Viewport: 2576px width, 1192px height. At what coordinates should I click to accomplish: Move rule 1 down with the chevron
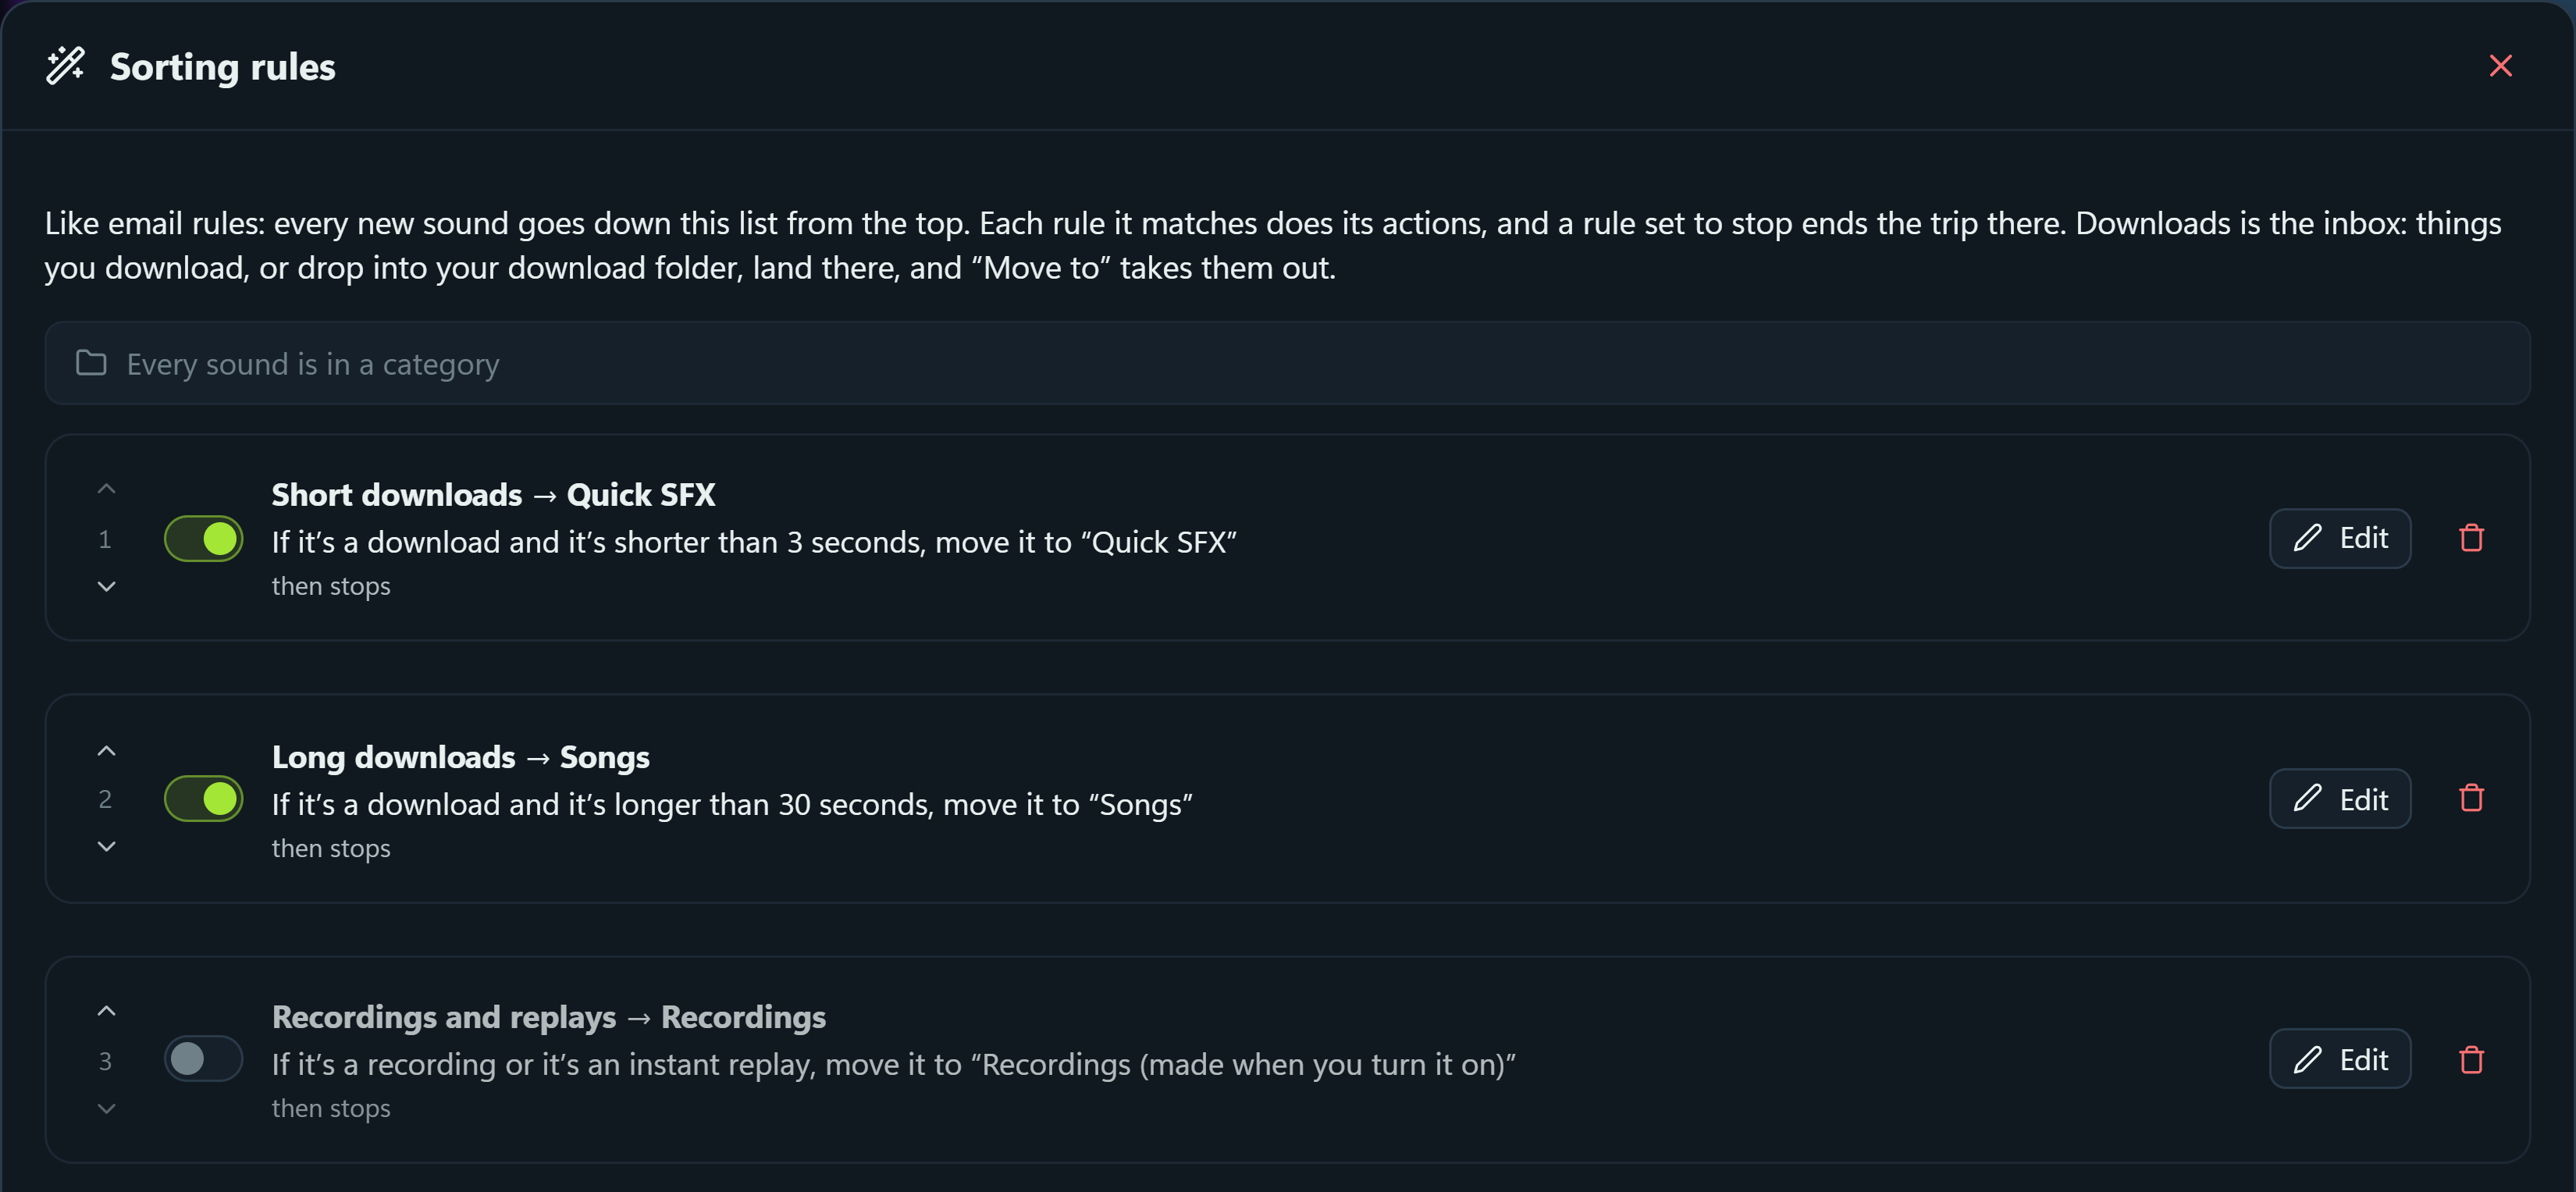coord(106,586)
